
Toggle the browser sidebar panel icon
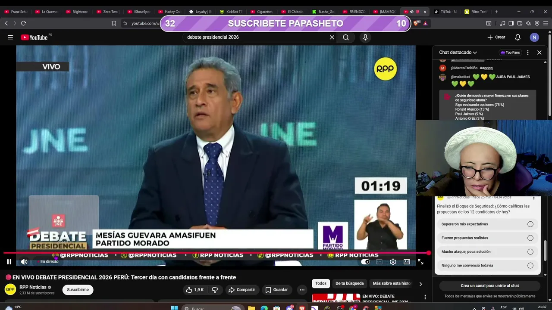(x=511, y=23)
